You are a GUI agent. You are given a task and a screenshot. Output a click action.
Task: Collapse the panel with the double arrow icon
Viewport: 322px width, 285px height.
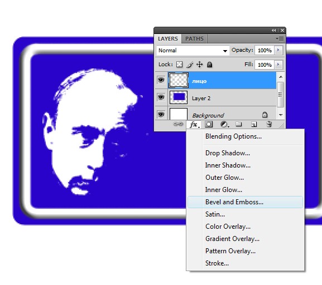click(274, 30)
